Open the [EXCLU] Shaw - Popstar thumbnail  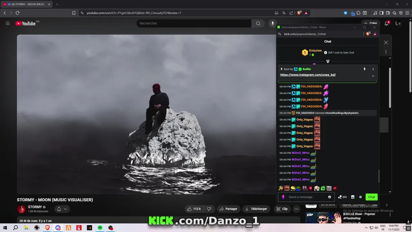pyautogui.click(x=323, y=217)
